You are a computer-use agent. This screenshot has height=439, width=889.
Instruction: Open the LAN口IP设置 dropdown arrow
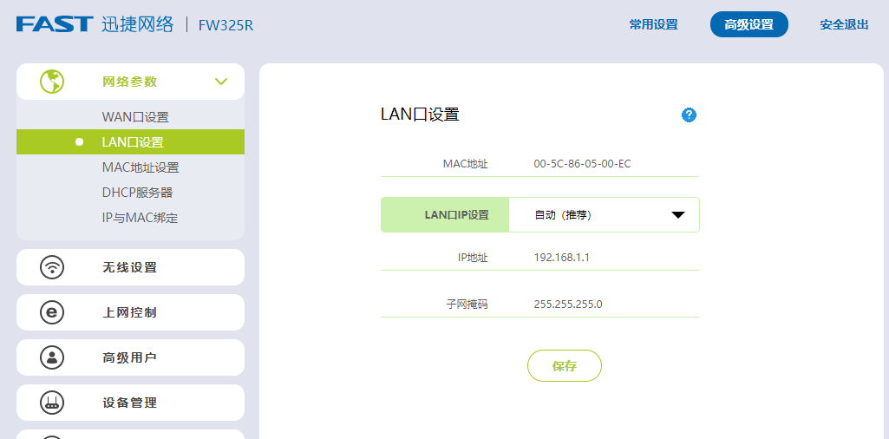pos(678,215)
